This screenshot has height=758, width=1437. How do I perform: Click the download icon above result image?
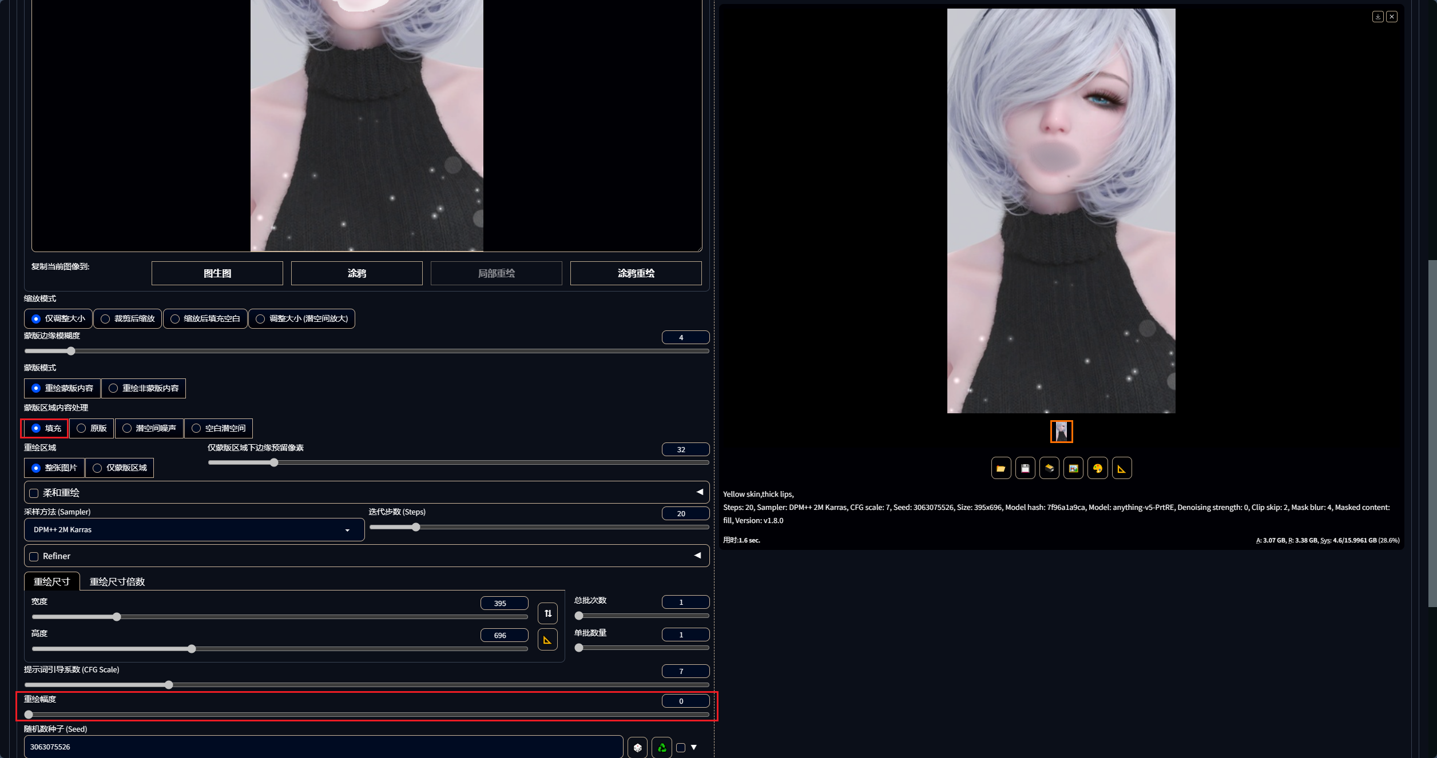pyautogui.click(x=1378, y=17)
